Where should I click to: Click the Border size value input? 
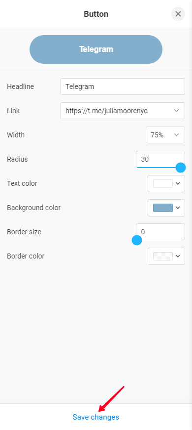[160, 232]
